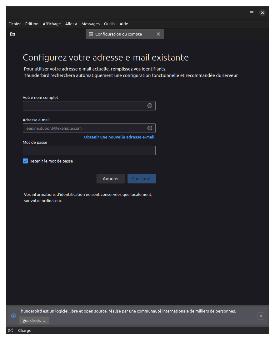Click the Configurez votre adresse e-mail existante heading
275x340 pixels.
coord(106,57)
